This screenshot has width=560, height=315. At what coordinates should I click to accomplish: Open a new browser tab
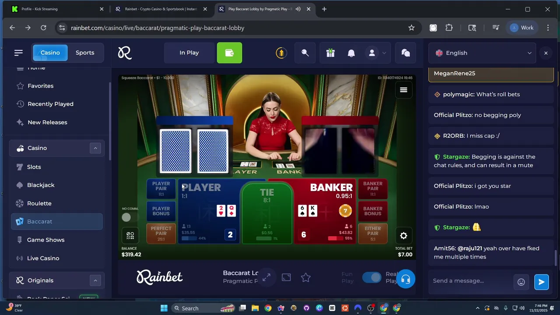324,9
